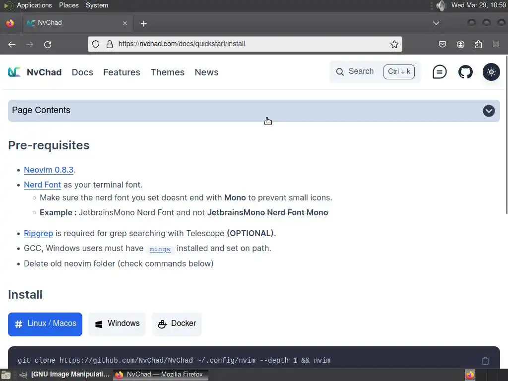This screenshot has width=508, height=381.
Task: Open the News navigation item
Action: click(x=206, y=72)
